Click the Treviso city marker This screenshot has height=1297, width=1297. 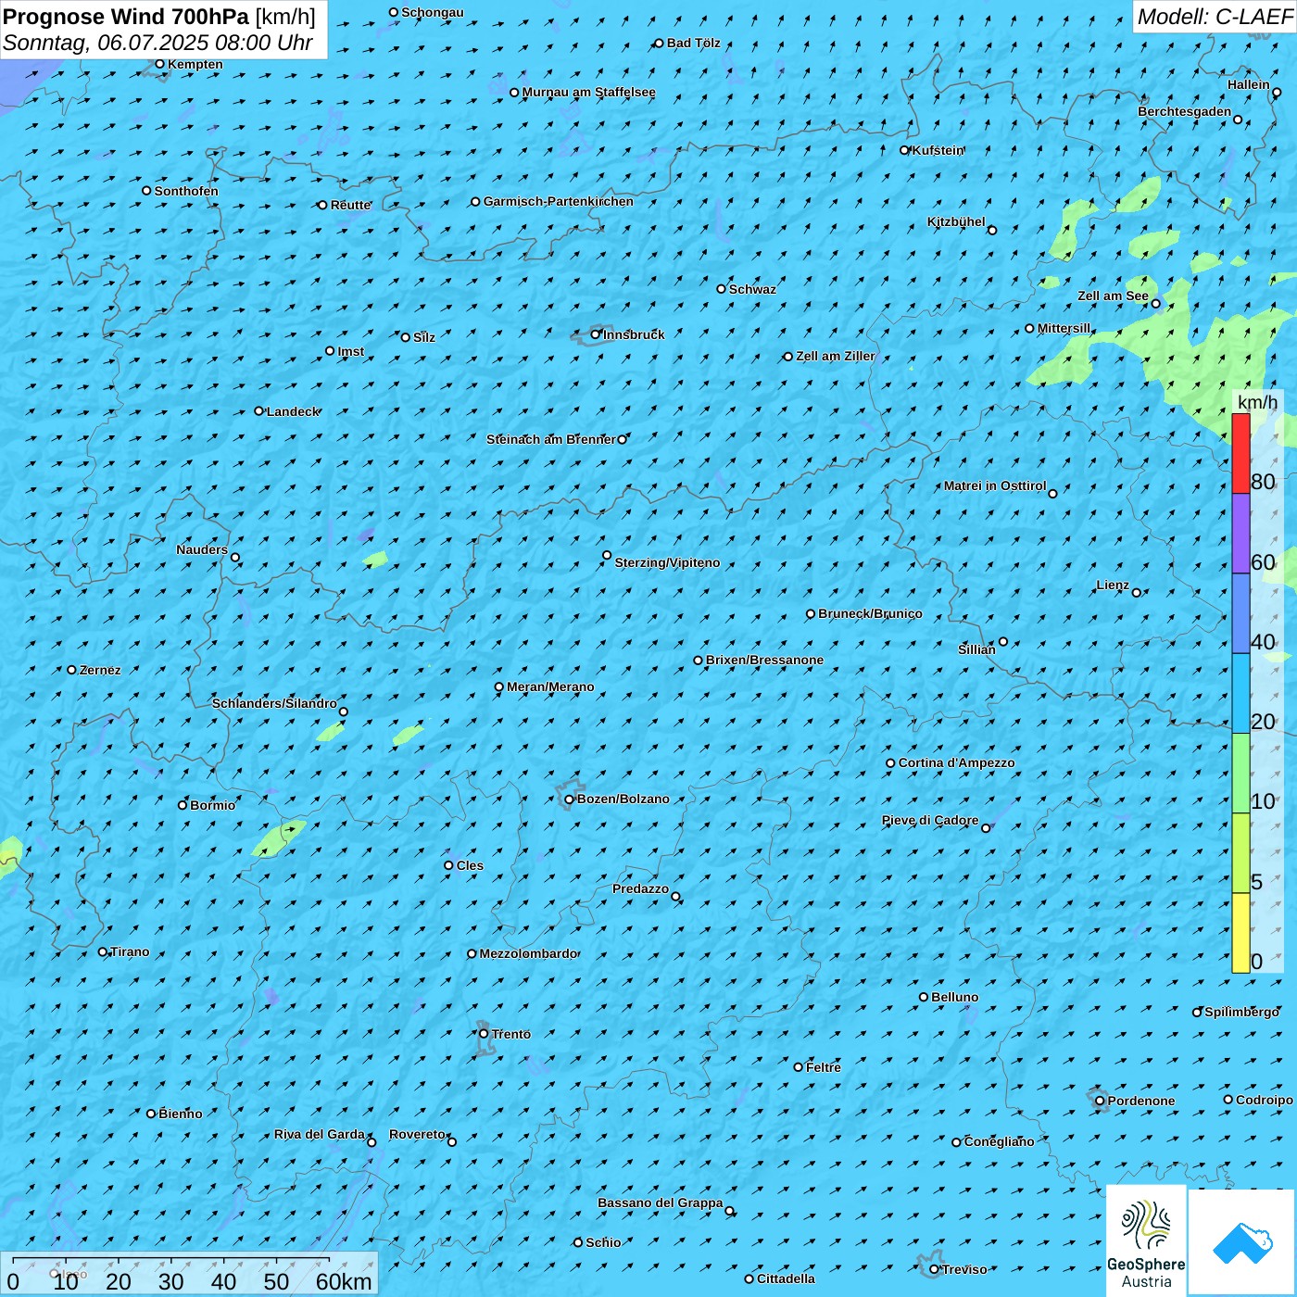[934, 1270]
